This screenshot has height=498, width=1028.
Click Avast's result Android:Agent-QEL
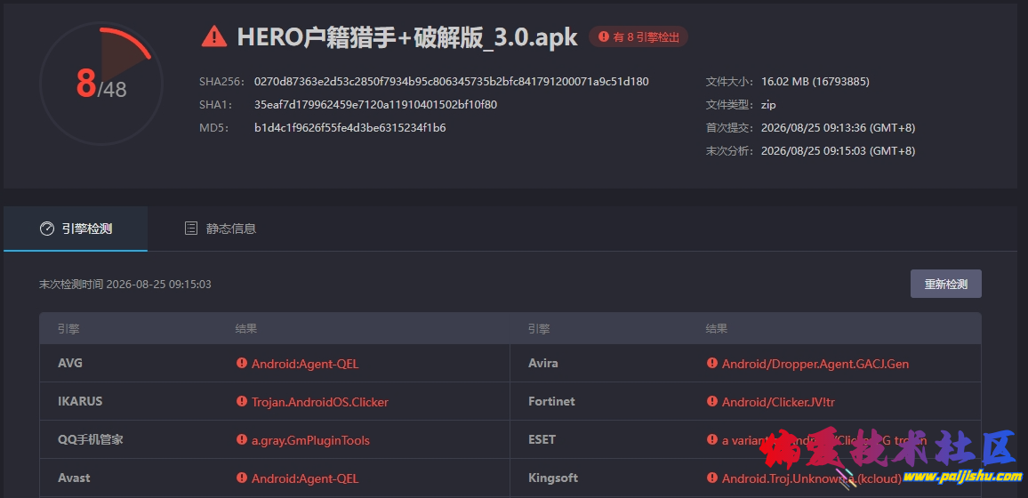[x=306, y=478]
